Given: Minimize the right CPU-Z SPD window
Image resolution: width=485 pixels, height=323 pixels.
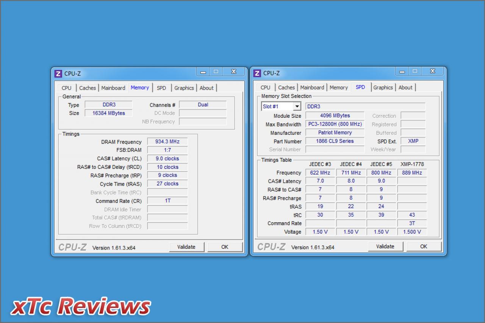Looking at the screenshot, I should click(402, 71).
